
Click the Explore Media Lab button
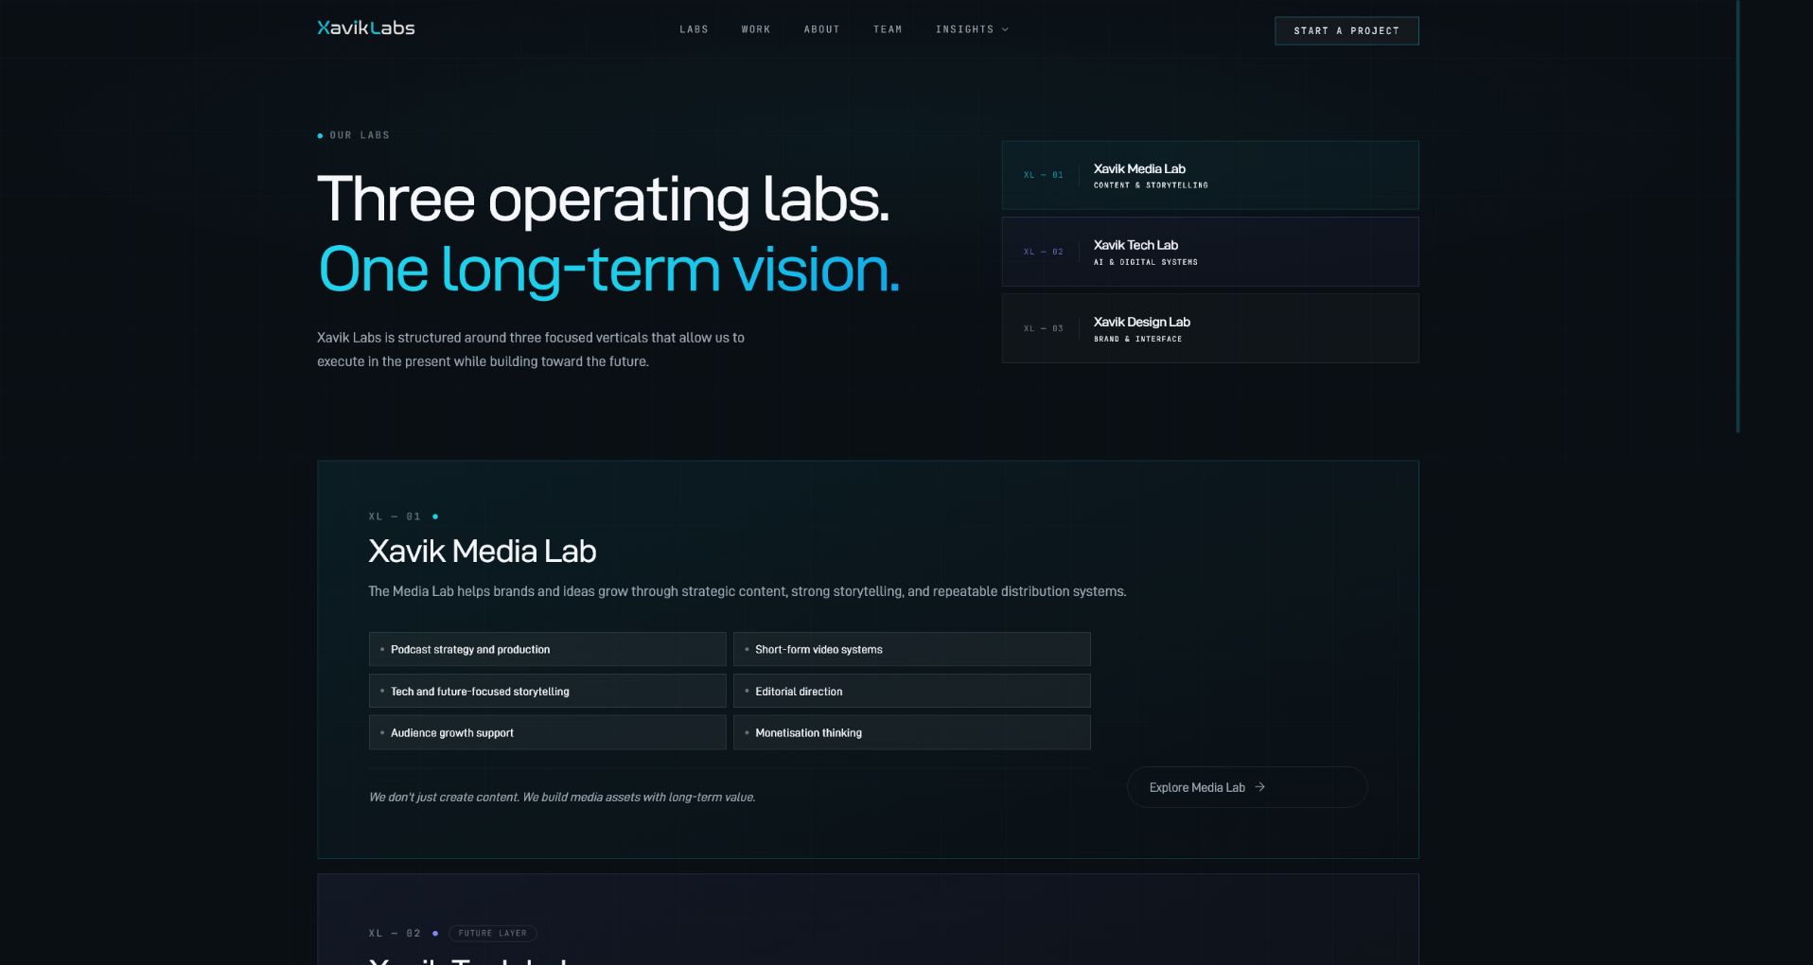point(1247,787)
